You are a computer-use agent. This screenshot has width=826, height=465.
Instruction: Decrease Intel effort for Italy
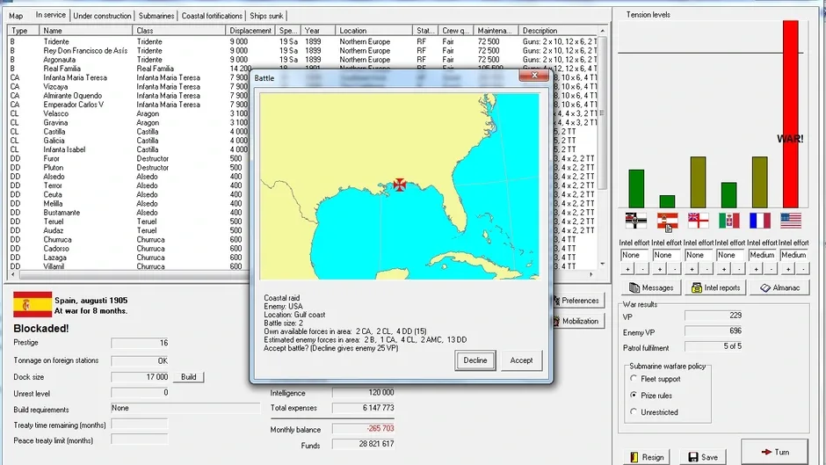739,269
